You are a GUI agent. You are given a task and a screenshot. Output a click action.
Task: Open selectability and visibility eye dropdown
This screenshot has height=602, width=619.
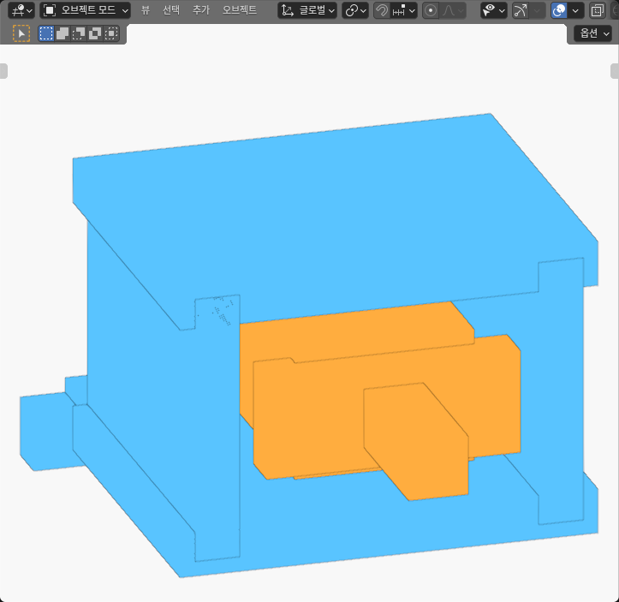pos(494,10)
